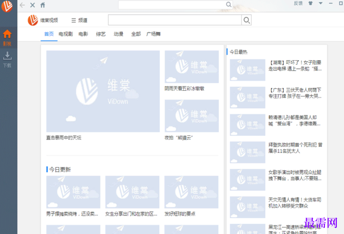Open the 女生分享出门和在家 thumbnail

[132, 192]
